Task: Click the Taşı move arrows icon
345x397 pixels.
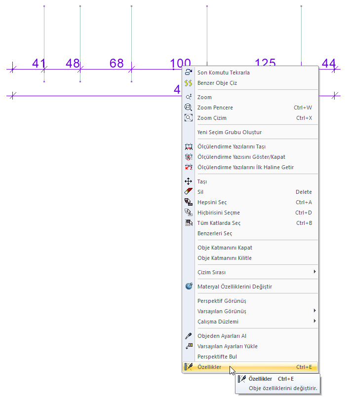Action: pos(189,181)
